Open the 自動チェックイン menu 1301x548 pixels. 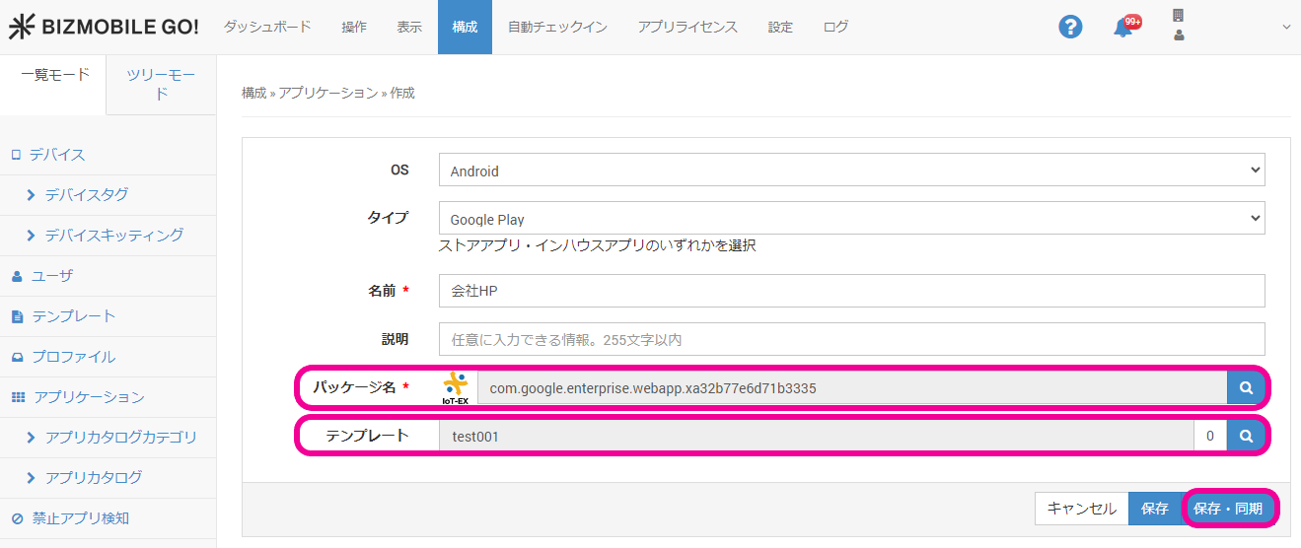557,27
